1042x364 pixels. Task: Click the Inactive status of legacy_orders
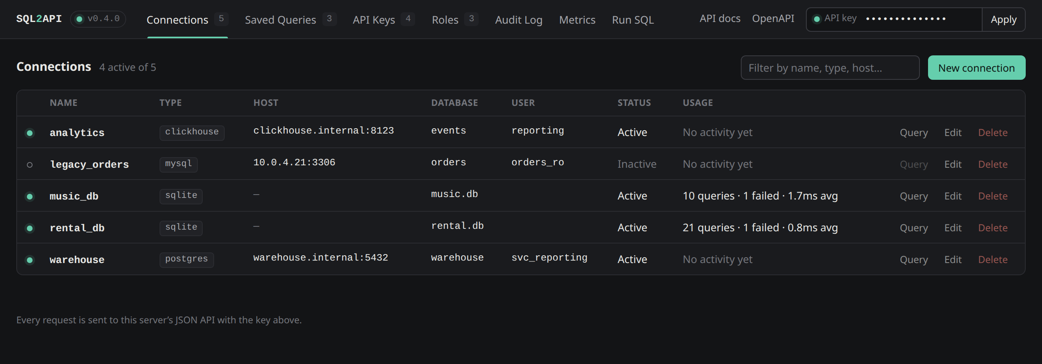637,164
